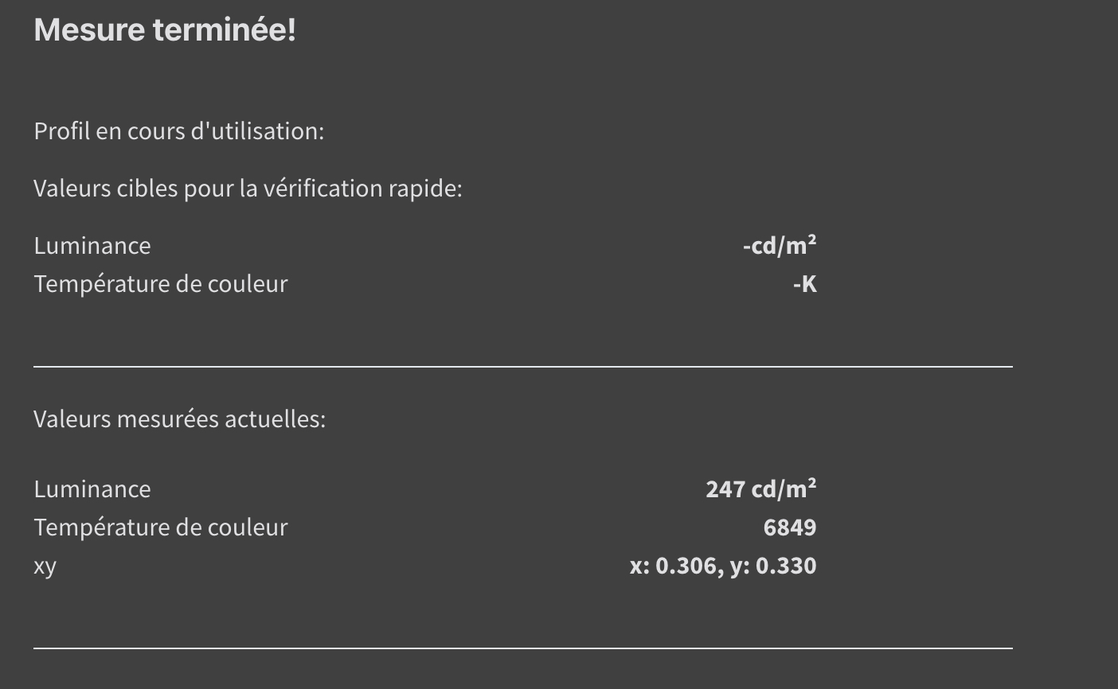Select 'Profil en cours d'utilisation:' text
Viewport: 1118px width, 689px height.
coord(179,131)
